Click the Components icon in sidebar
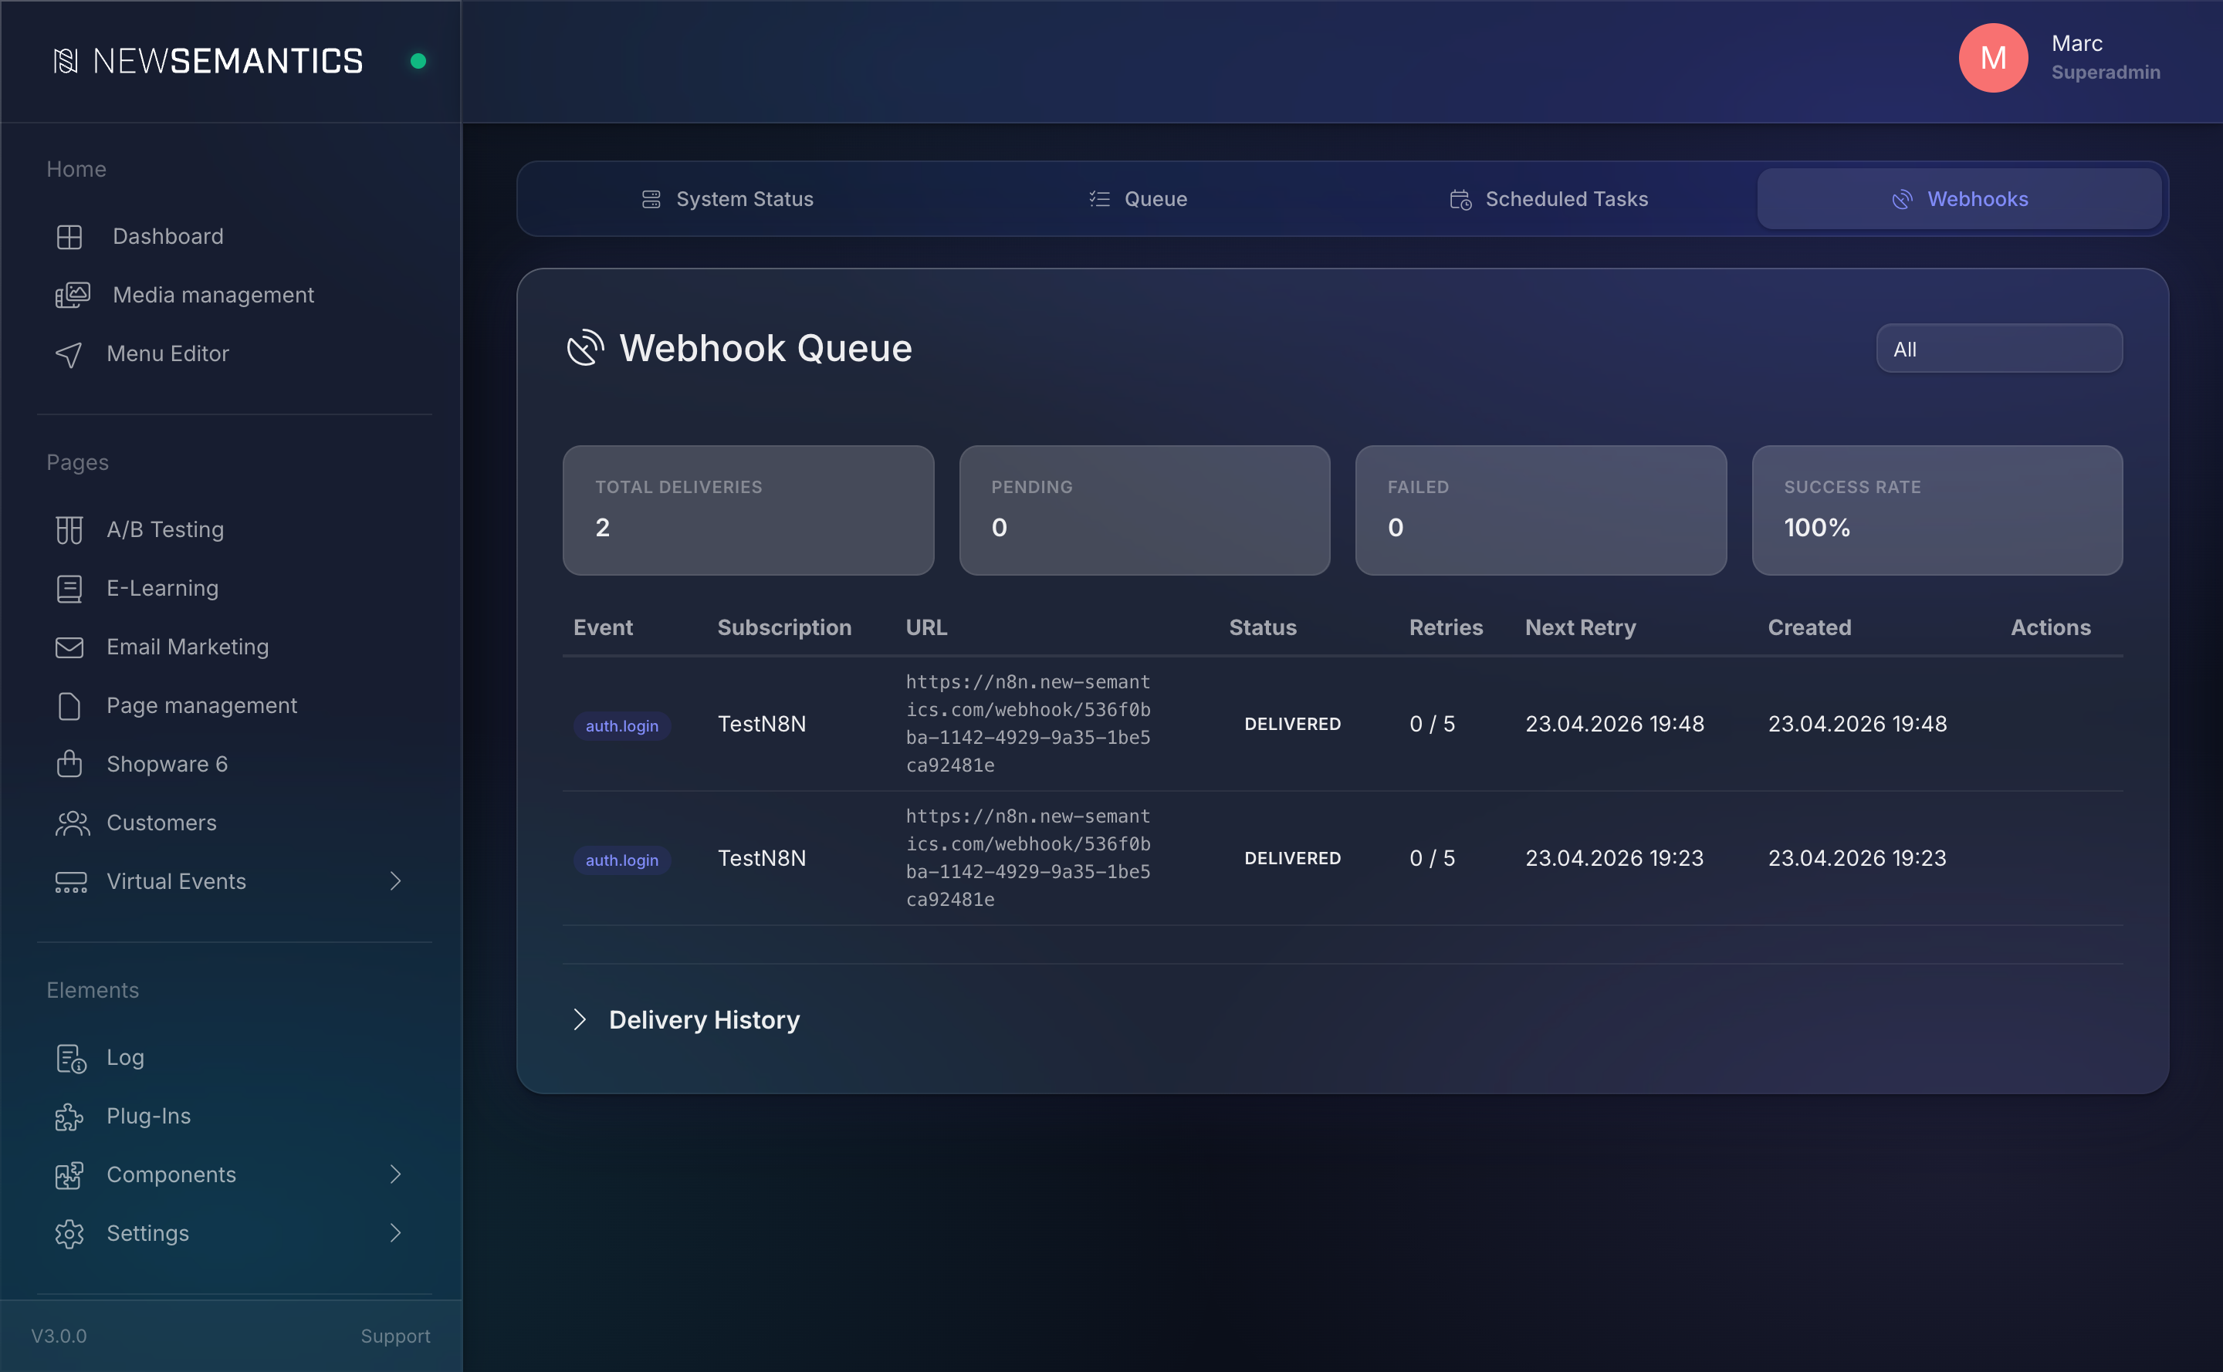 tap(69, 1175)
